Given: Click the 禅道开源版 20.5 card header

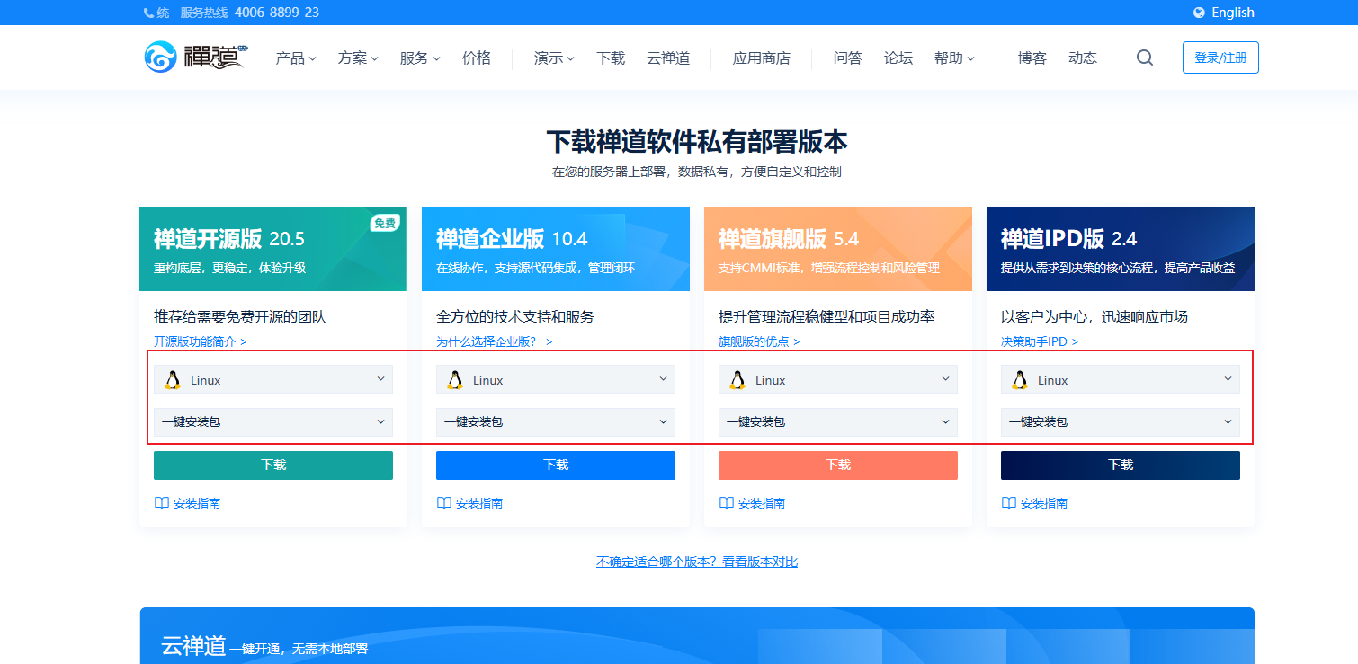Looking at the screenshot, I should 273,249.
